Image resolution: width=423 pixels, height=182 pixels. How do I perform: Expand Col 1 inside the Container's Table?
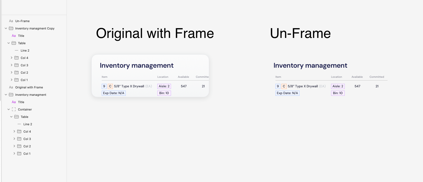14,154
